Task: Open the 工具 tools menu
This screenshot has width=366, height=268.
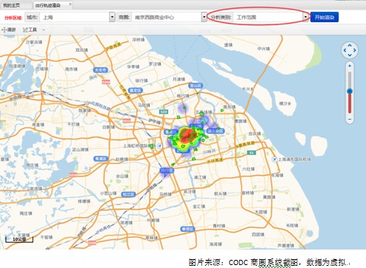Action: (30, 30)
